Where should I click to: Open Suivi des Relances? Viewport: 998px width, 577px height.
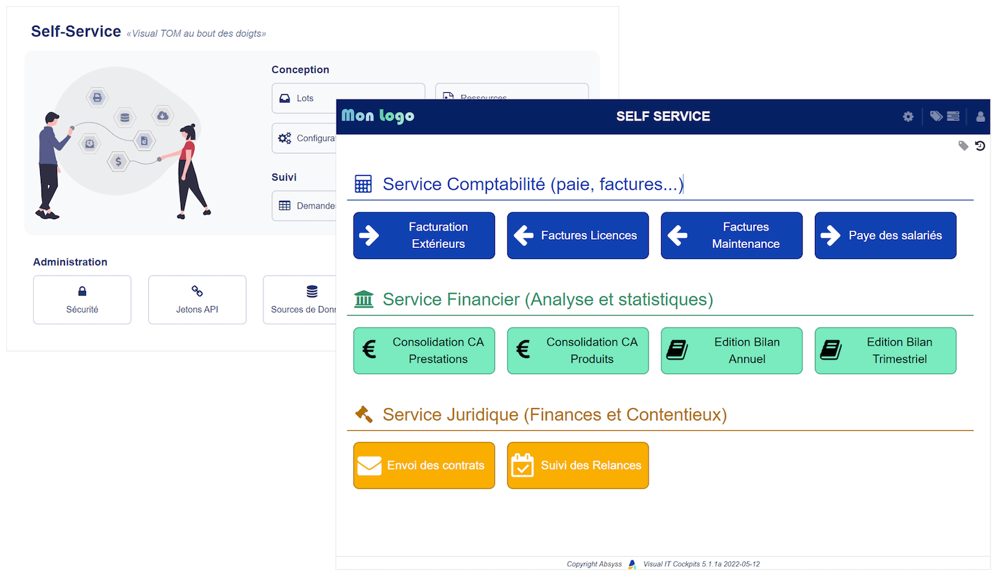click(x=577, y=465)
